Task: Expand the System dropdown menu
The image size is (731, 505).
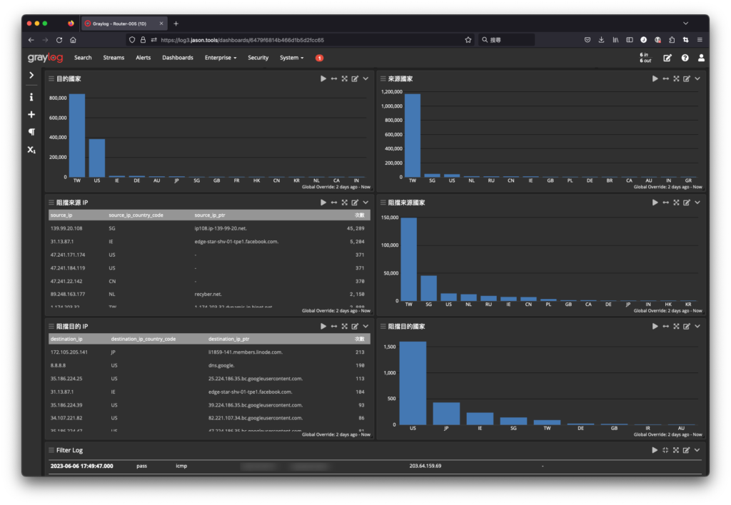Action: tap(291, 58)
